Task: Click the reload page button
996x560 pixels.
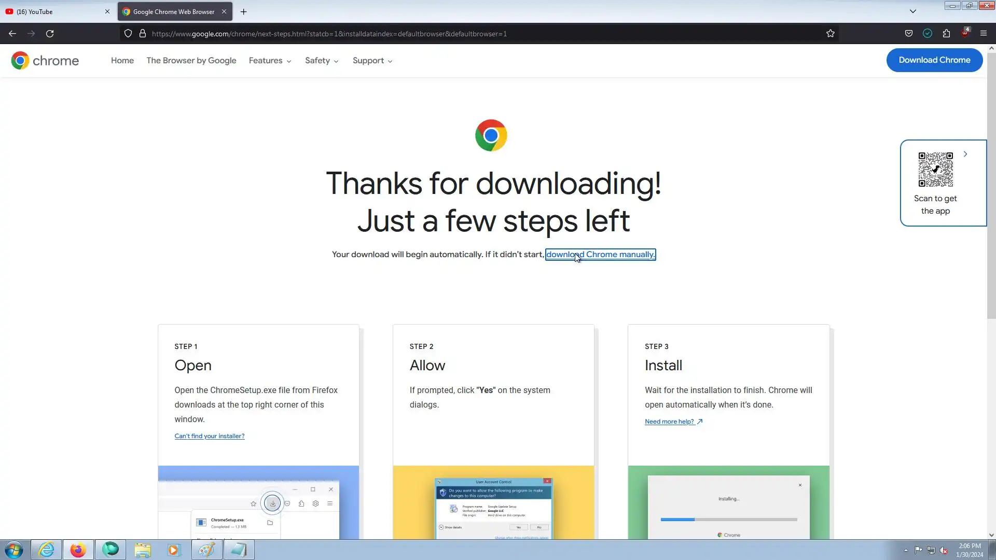Action: 50,34
